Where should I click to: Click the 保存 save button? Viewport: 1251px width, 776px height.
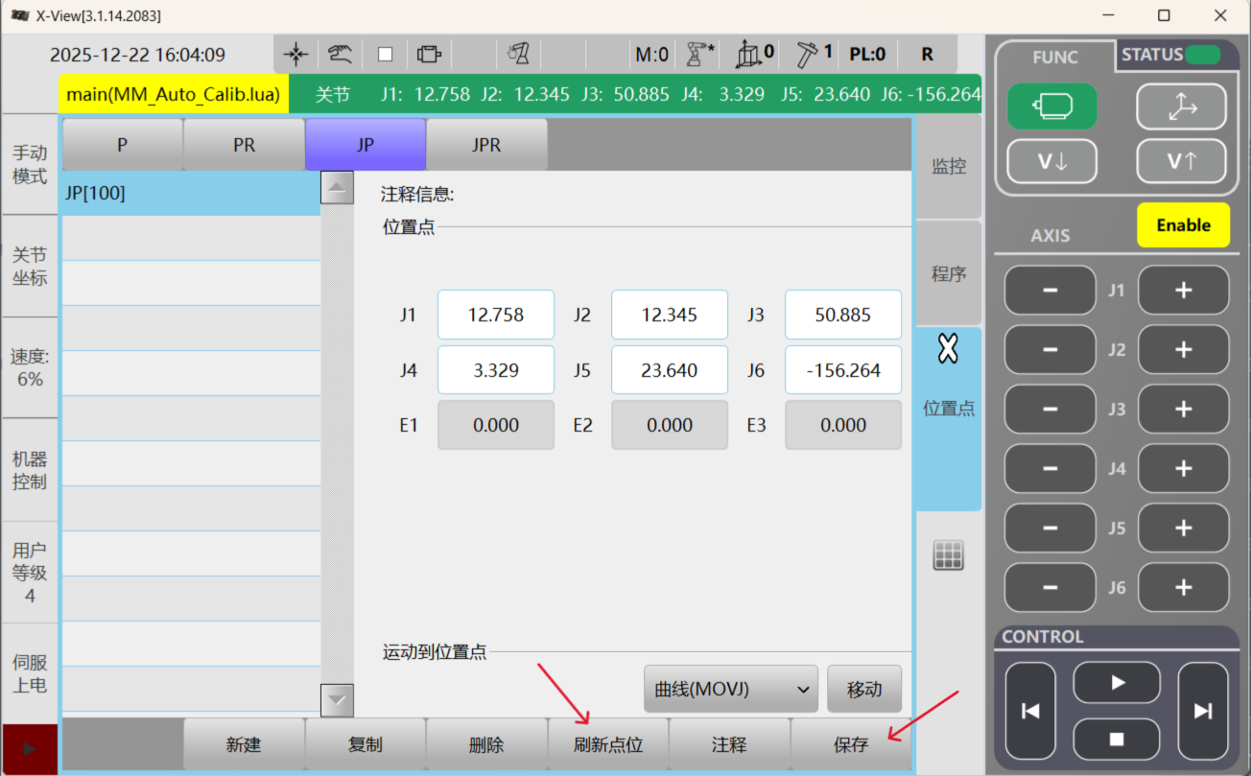point(850,745)
